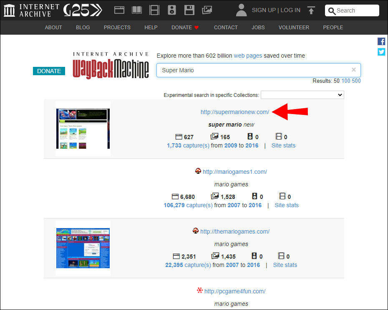
Task: Open the Audio speaker icon
Action: [x=172, y=10]
